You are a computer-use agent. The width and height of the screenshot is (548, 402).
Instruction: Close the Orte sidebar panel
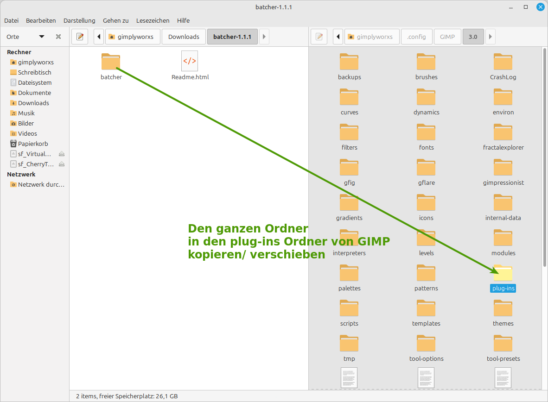pyautogui.click(x=58, y=37)
